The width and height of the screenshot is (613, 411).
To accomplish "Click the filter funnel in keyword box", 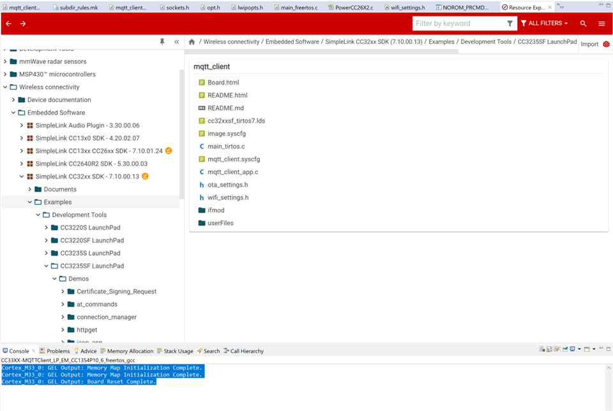I will click(510, 24).
